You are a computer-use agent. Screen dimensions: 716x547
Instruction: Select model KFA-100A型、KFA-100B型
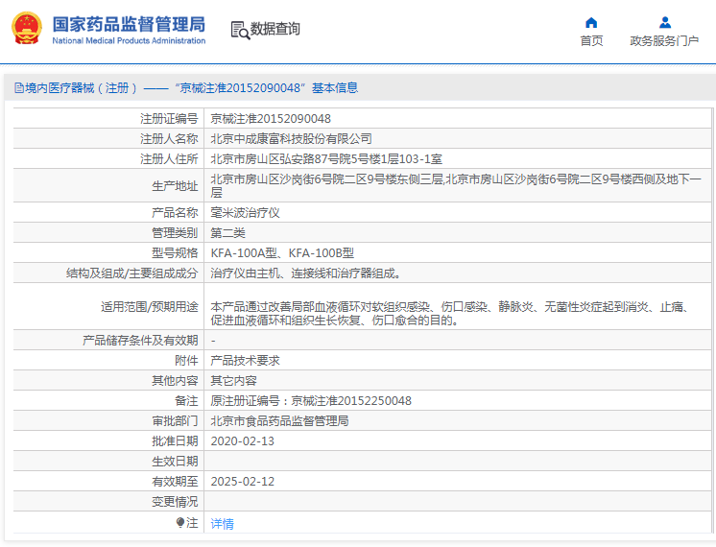coord(282,253)
